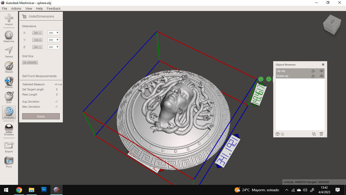Open the volume control in system tray

point(305,190)
